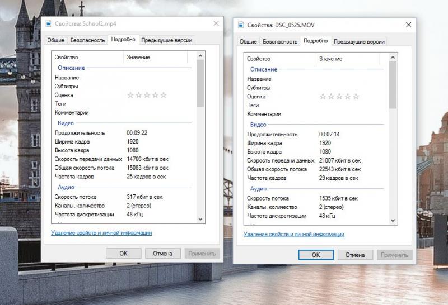This screenshot has height=305, width=448.
Task: Select 29 кадров в сек value
Action: point(339,178)
